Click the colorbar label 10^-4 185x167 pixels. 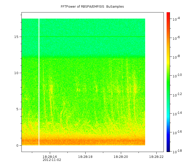coord(176,19)
